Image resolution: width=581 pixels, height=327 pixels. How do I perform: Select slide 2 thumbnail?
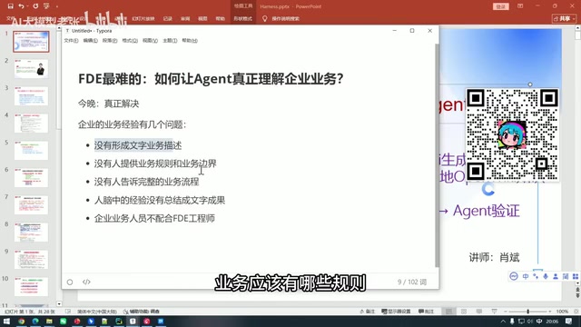pos(31,69)
